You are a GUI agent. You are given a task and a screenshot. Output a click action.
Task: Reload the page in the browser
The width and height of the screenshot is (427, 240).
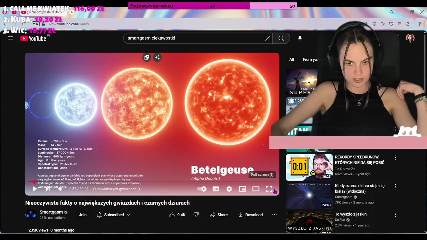[24, 24]
